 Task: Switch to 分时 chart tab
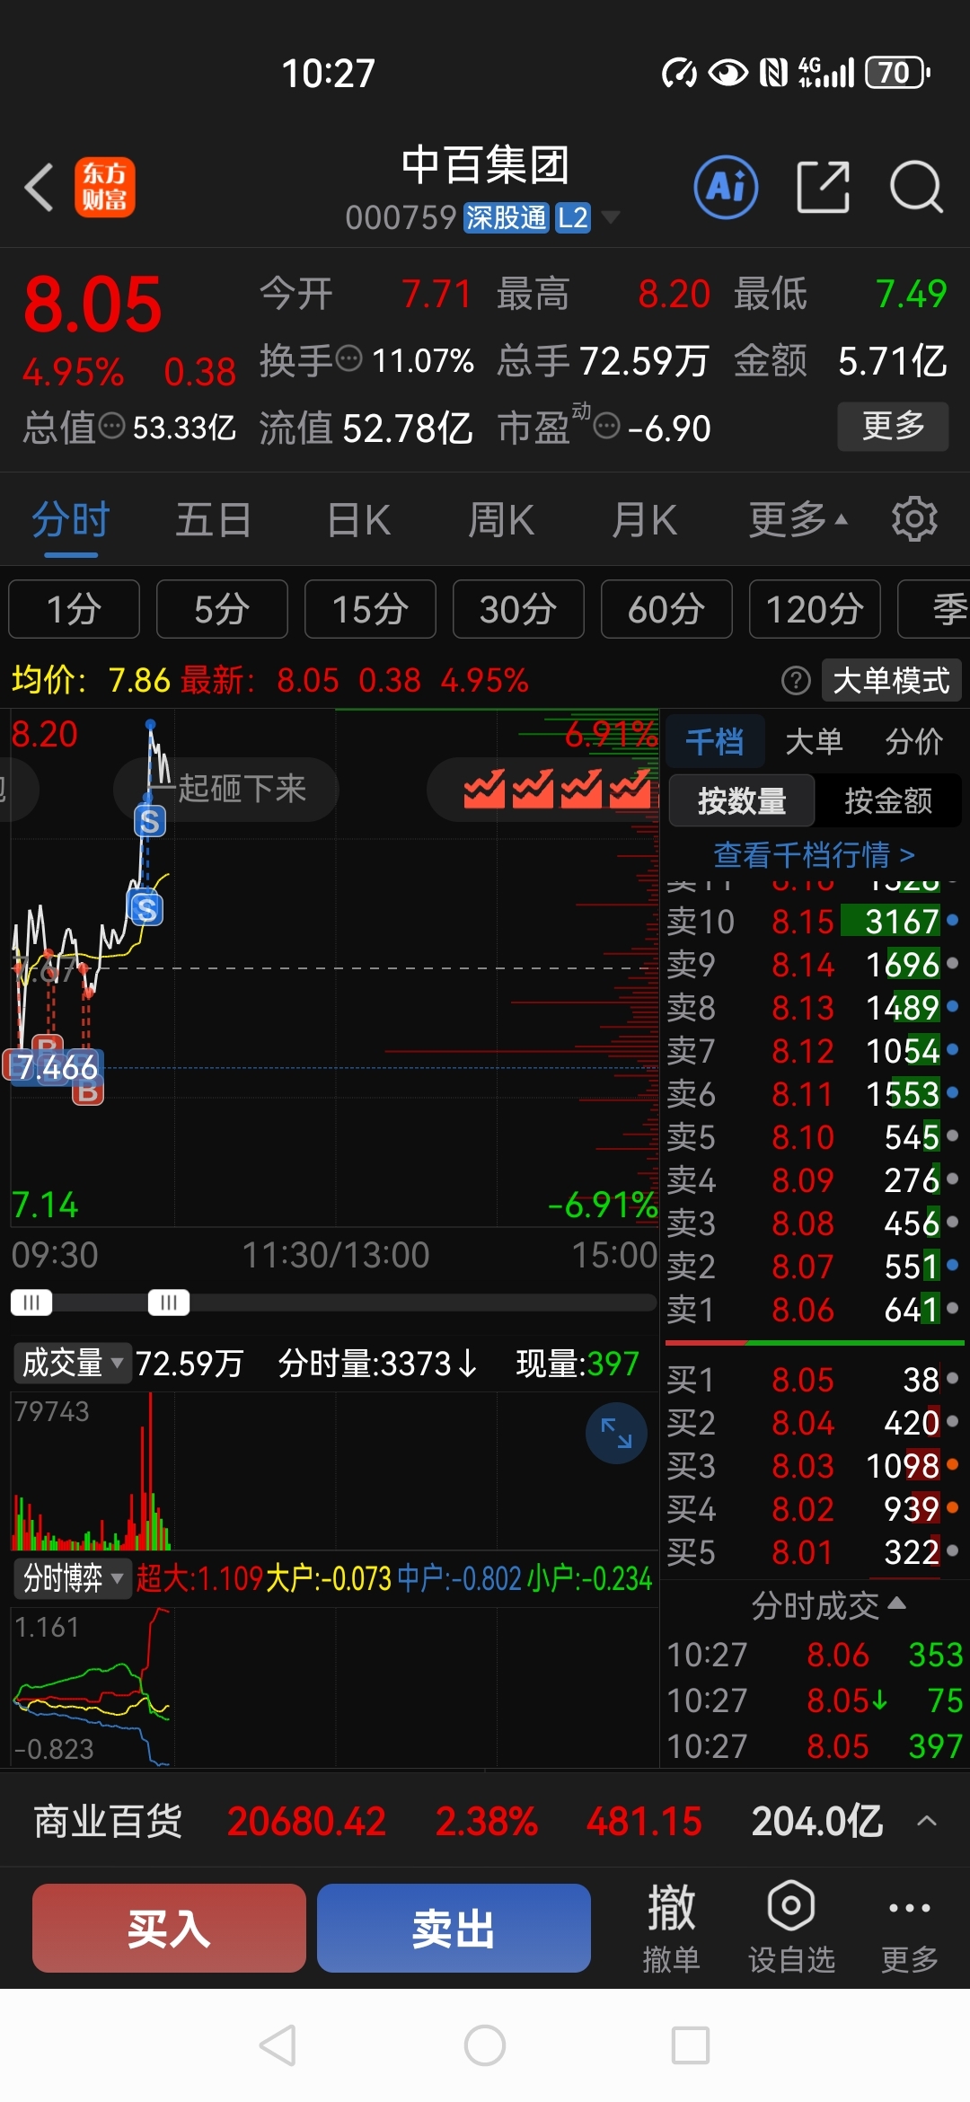tap(70, 519)
